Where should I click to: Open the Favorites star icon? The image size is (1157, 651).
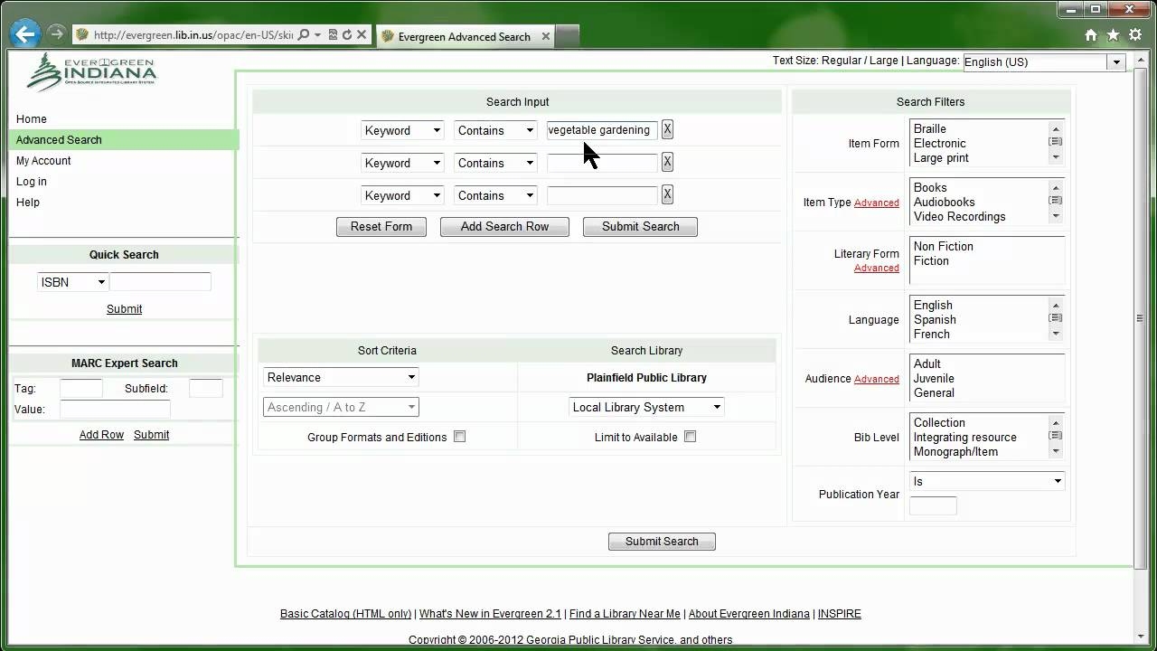[1113, 35]
